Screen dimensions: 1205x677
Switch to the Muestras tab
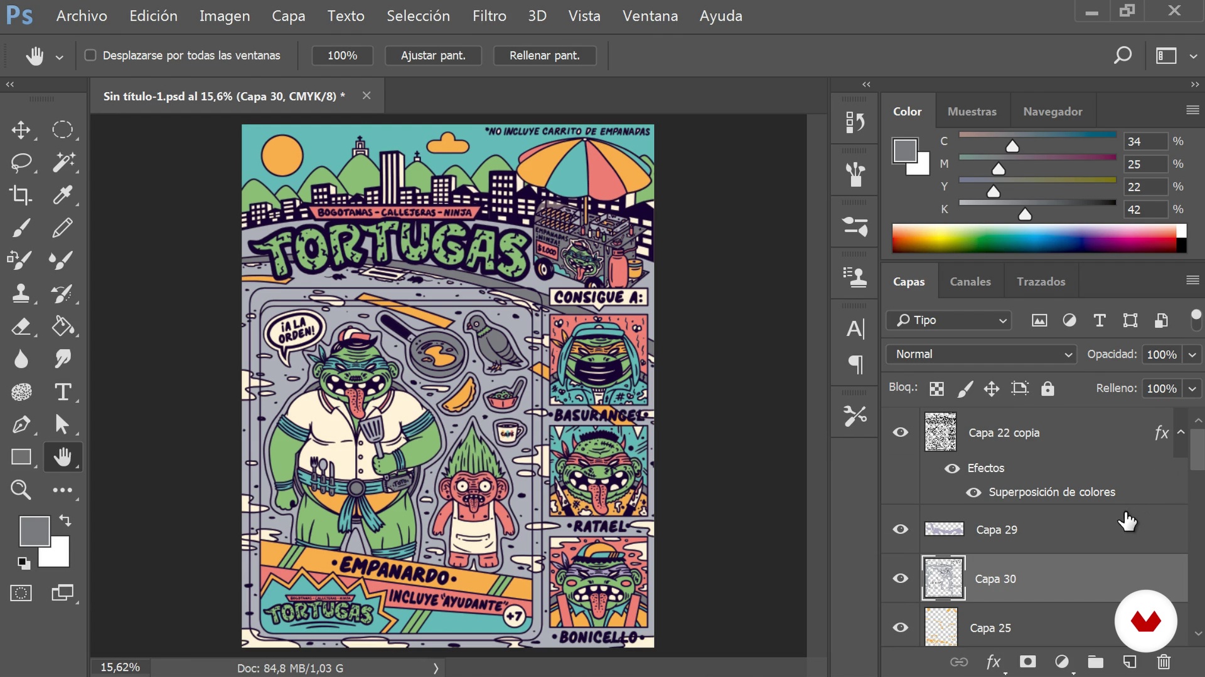(x=972, y=111)
